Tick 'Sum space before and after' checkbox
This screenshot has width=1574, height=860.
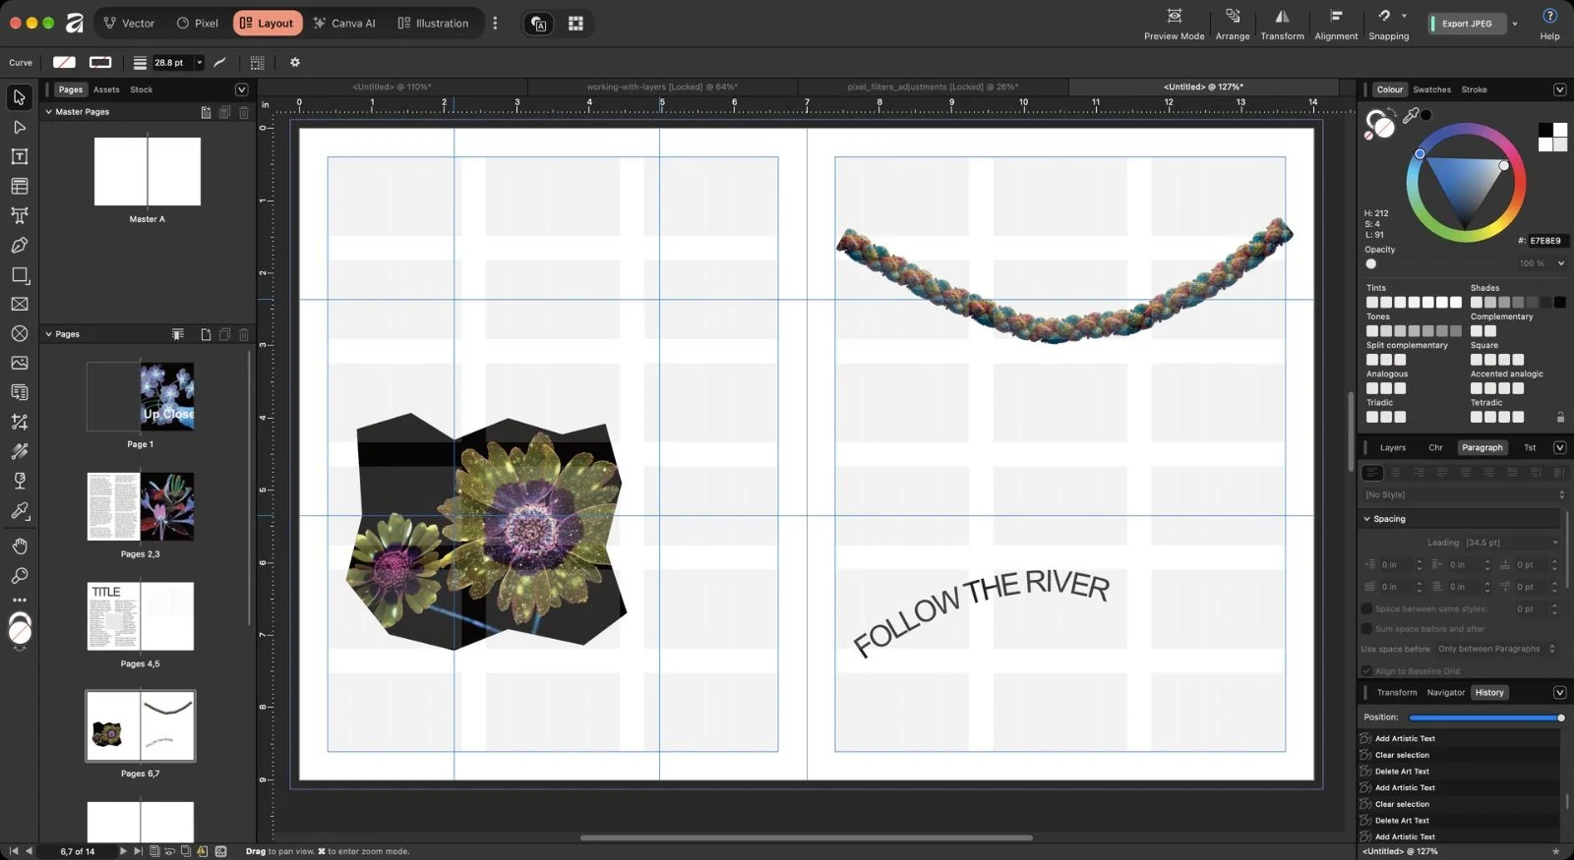pos(1366,629)
